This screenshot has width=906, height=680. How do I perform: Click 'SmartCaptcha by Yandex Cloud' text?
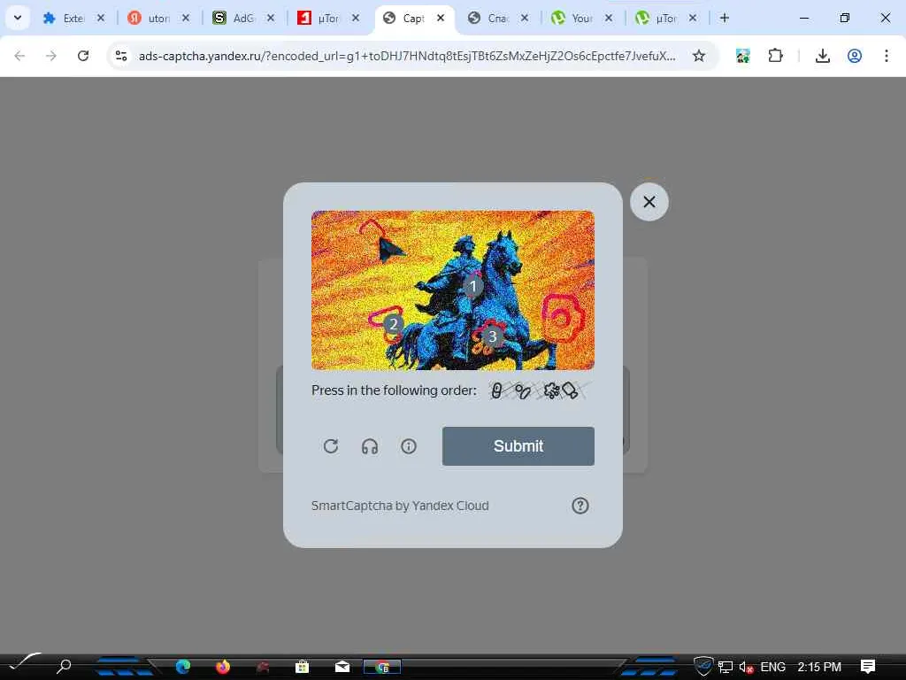[400, 506]
